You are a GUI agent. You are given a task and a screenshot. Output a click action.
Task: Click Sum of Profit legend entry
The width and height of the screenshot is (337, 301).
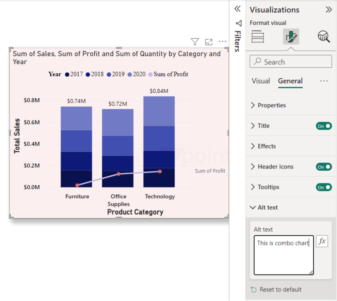tap(168, 74)
